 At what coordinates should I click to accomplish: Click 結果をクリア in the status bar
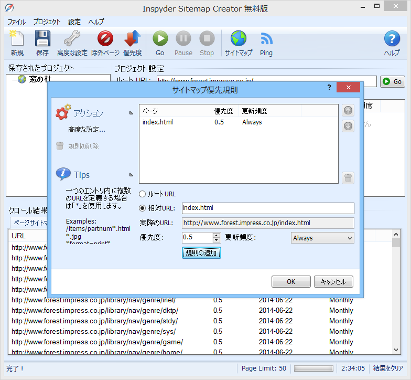click(388, 368)
